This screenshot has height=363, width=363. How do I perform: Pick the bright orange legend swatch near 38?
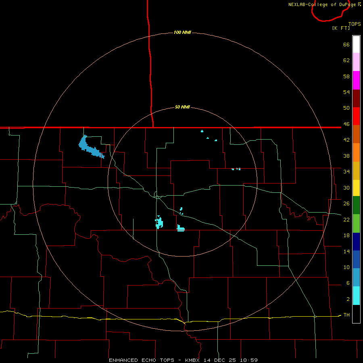(356, 152)
